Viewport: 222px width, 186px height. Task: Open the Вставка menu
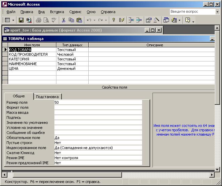point(57,12)
